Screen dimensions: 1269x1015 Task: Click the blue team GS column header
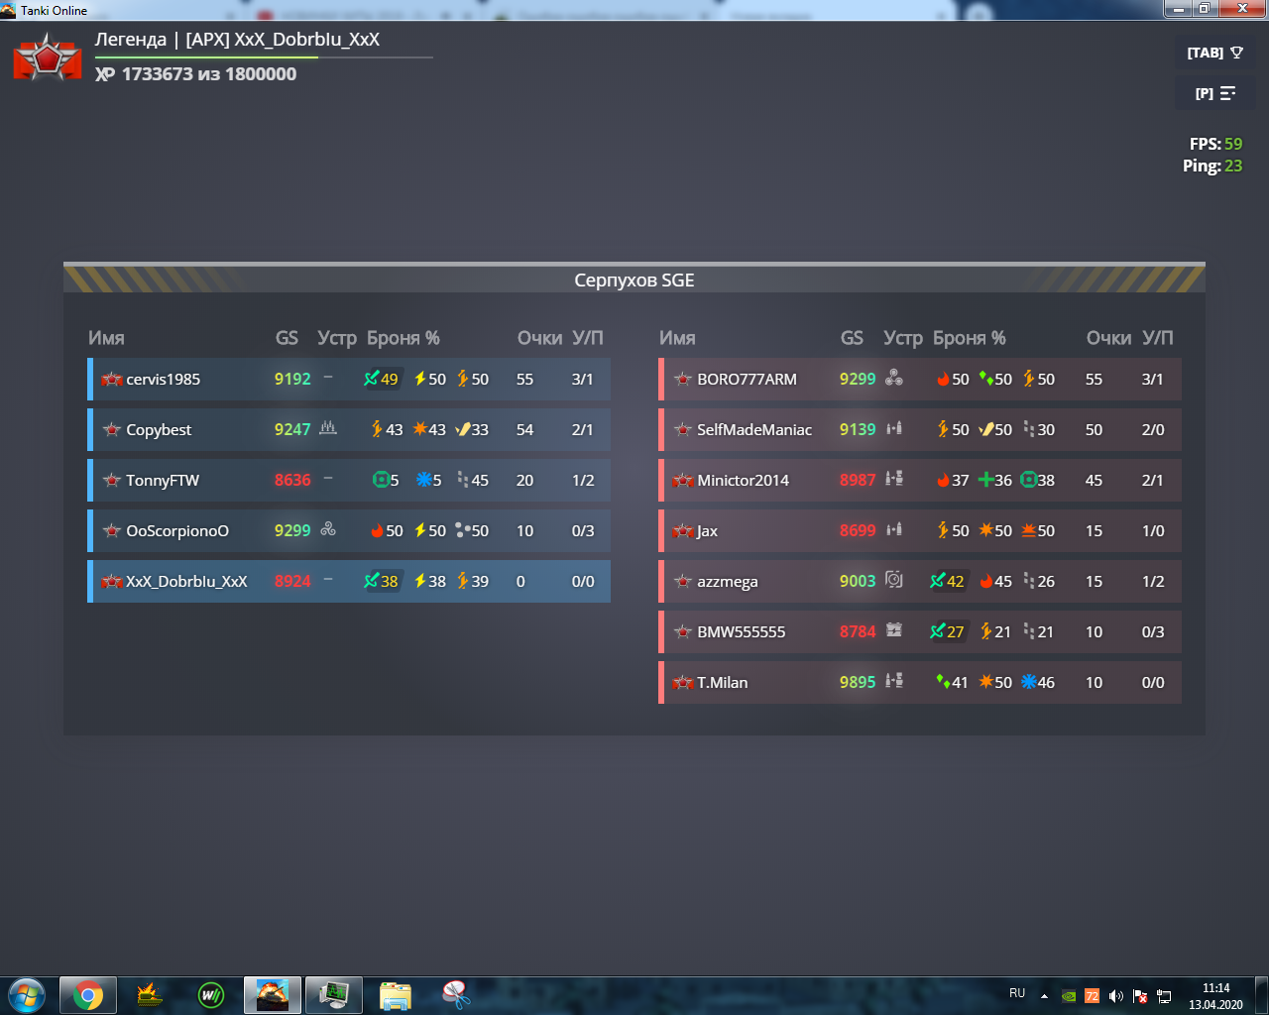click(x=287, y=338)
